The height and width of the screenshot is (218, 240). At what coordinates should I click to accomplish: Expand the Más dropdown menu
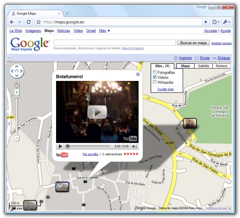[104, 31]
